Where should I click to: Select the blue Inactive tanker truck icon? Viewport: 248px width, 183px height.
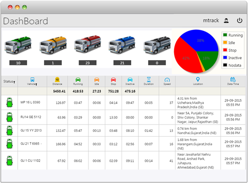(x=122, y=45)
